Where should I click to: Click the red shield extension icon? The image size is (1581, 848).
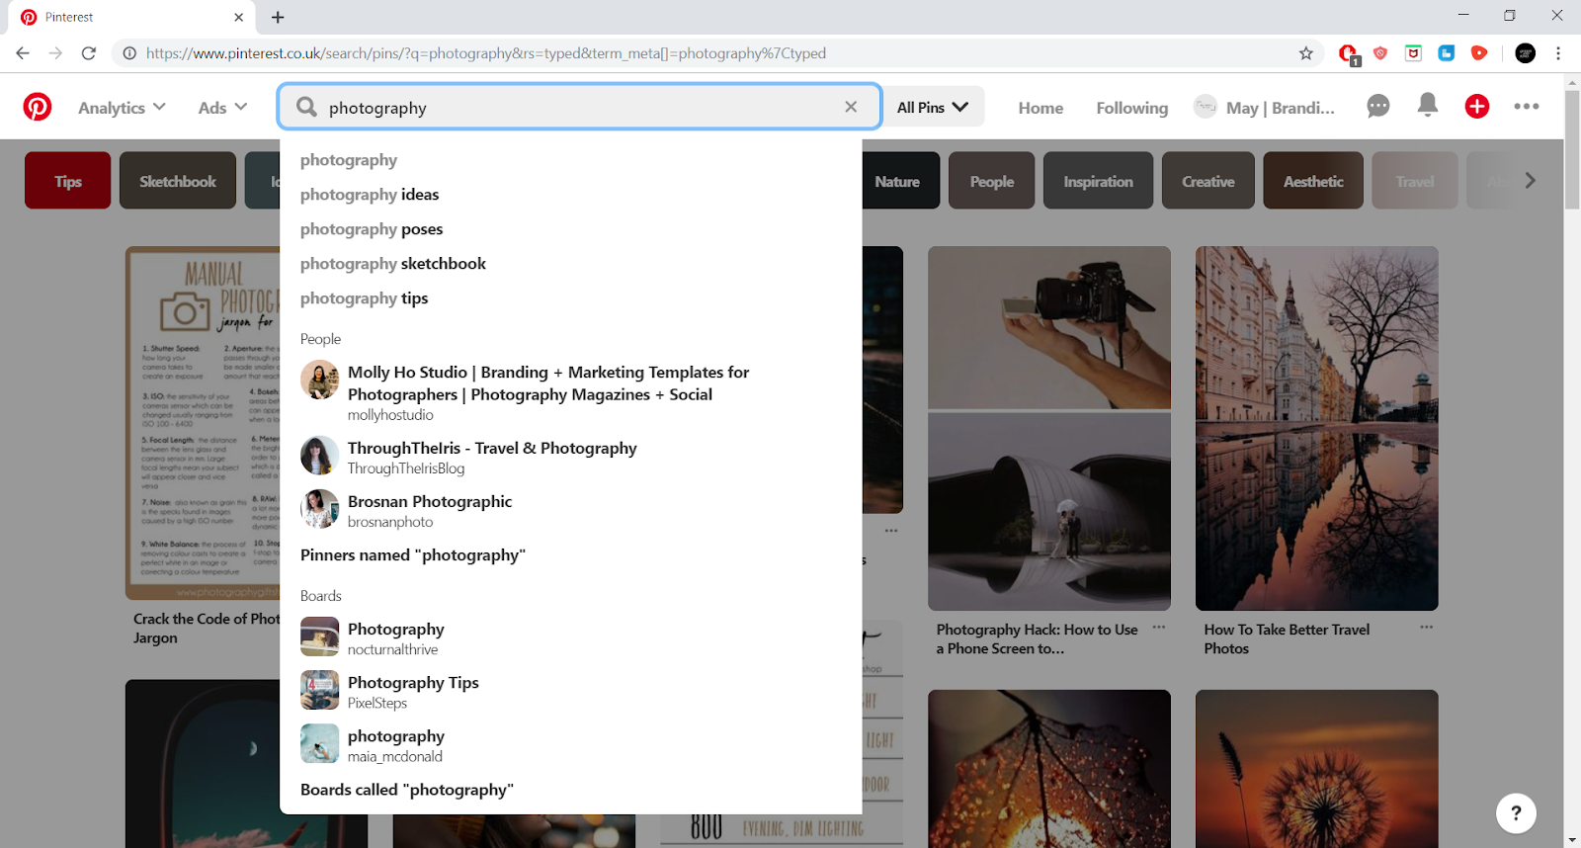pyautogui.click(x=1380, y=53)
